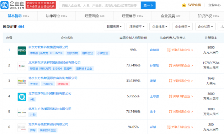224x134 pixels.
Task: Click 关联8家企业 link icon
Action: click(x=171, y=65)
